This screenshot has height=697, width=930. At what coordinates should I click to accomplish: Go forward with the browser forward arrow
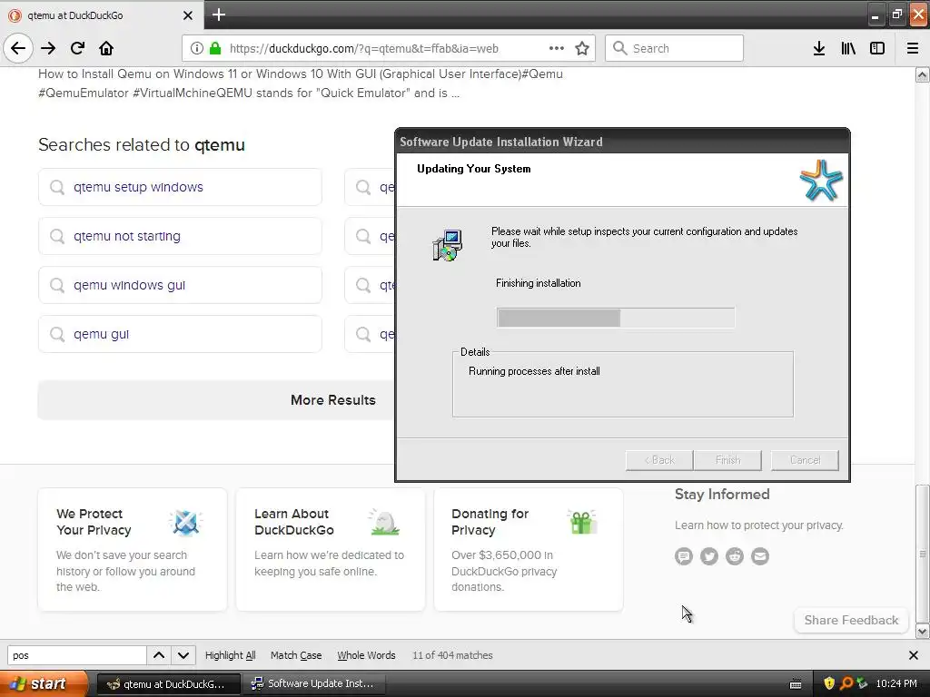tap(48, 48)
